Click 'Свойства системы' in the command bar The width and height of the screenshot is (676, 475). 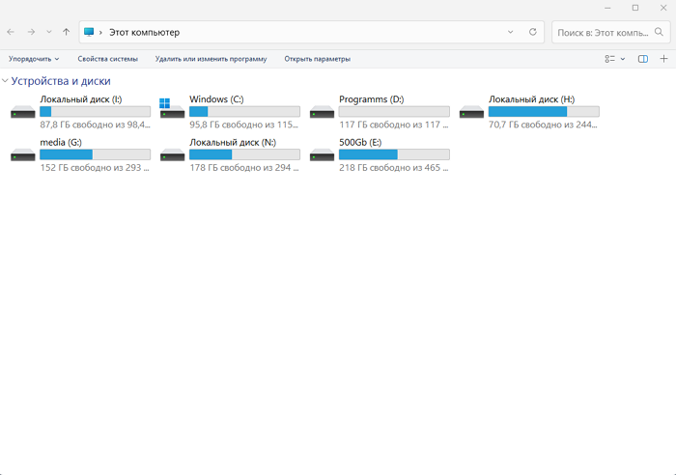(107, 59)
